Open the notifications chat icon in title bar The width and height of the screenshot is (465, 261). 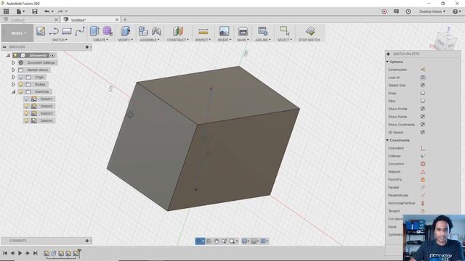point(396,12)
